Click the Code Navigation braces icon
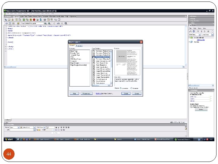Screen dimensions: 218x164 62,23
